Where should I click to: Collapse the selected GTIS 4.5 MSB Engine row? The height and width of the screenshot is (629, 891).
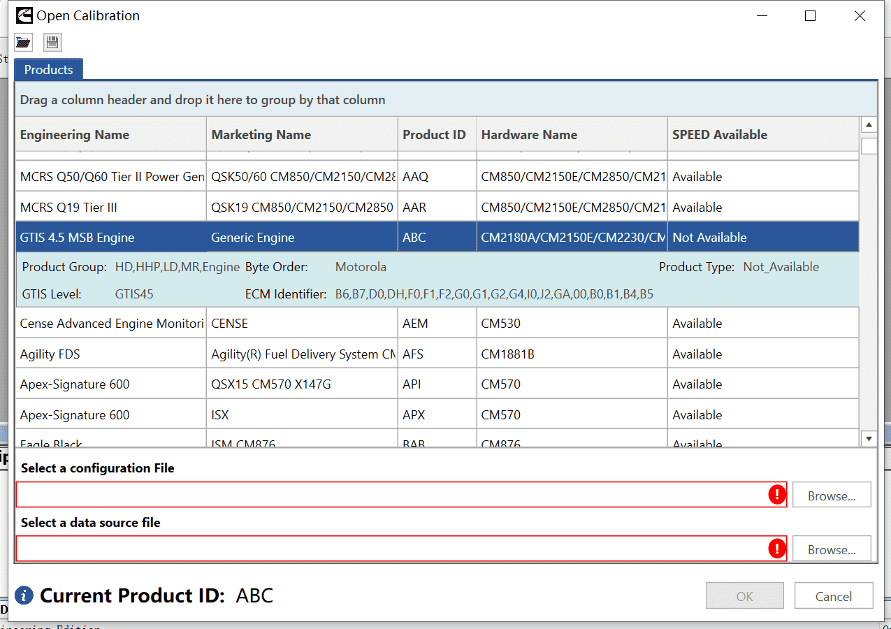pos(437,238)
